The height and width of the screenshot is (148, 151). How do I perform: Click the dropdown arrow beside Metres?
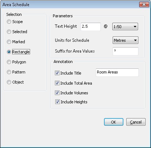(135, 40)
